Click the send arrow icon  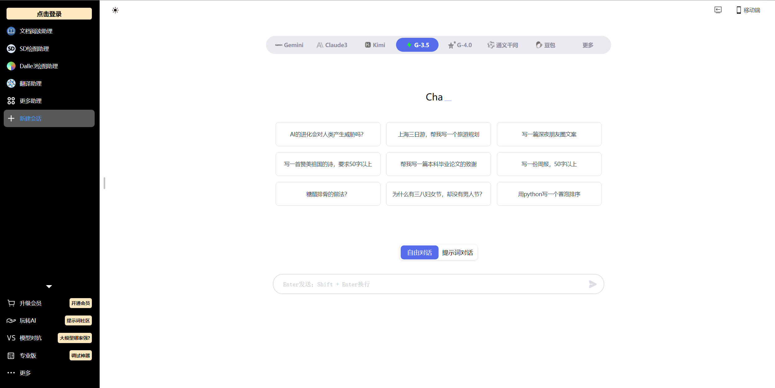(592, 284)
